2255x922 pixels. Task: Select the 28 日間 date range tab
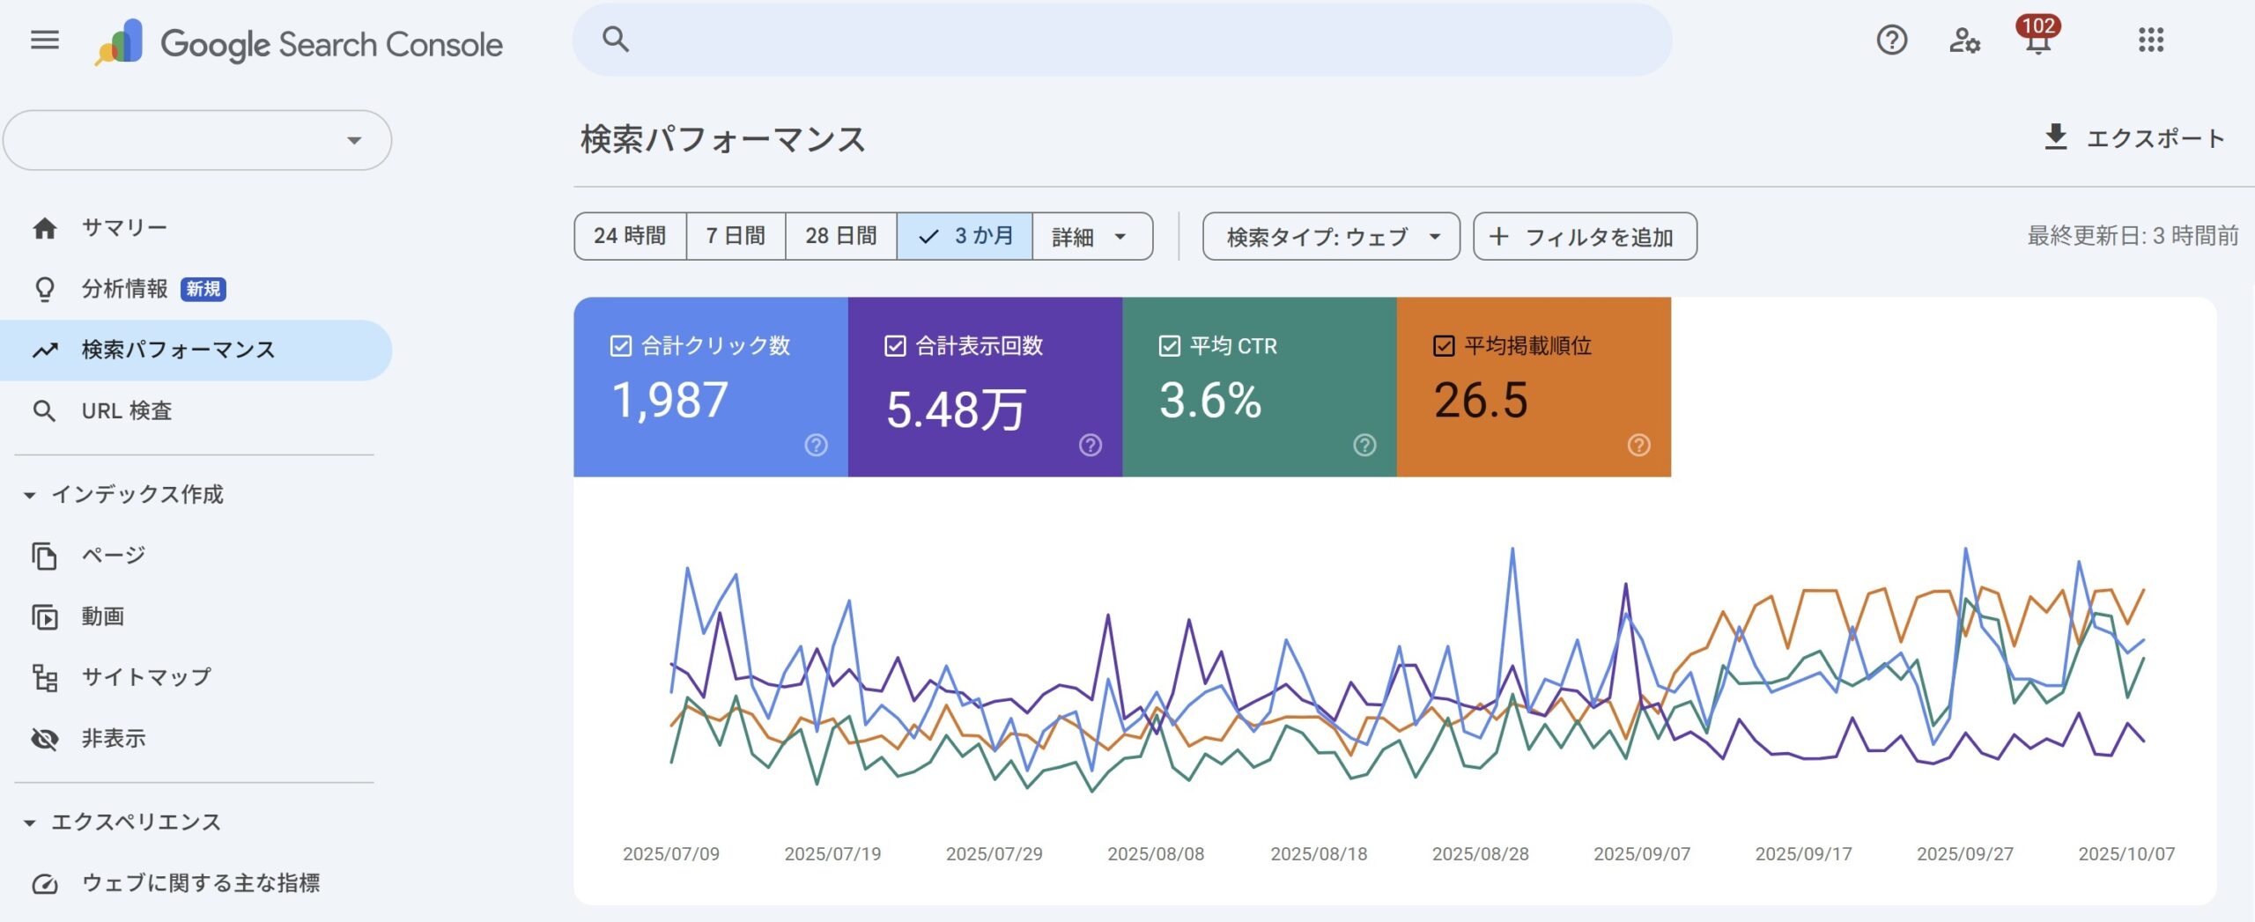pos(840,237)
